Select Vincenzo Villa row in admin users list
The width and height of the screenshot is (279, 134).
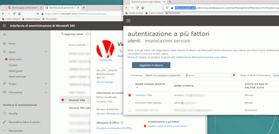75,100
